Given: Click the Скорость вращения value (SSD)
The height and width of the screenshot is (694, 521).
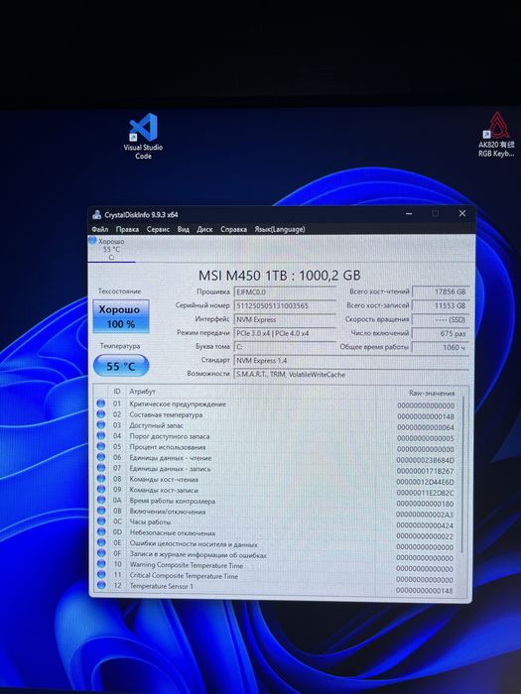Looking at the screenshot, I should point(441,319).
